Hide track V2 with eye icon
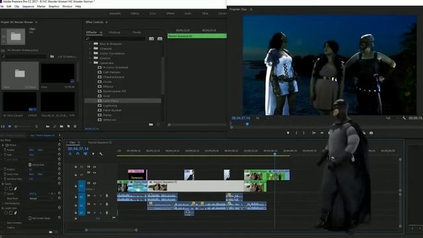This screenshot has height=238, width=423. tap(95, 173)
